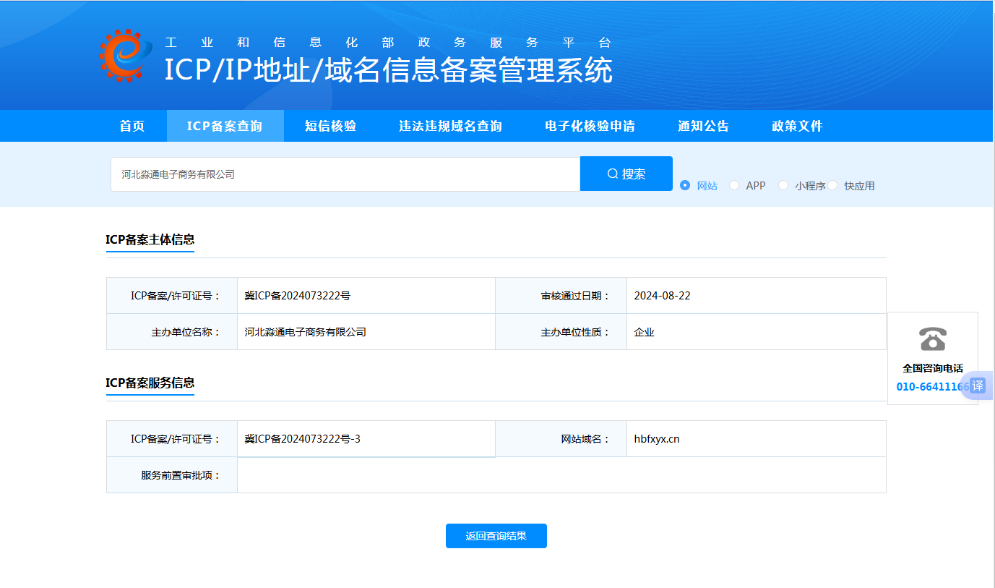995x588 pixels.
Task: Click phone number 010-66411166
Action: (932, 387)
